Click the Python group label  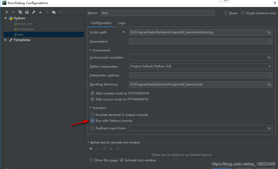pyautogui.click(x=19, y=18)
